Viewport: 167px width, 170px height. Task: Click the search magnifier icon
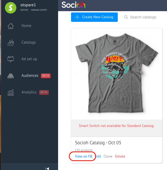[x=126, y=17]
